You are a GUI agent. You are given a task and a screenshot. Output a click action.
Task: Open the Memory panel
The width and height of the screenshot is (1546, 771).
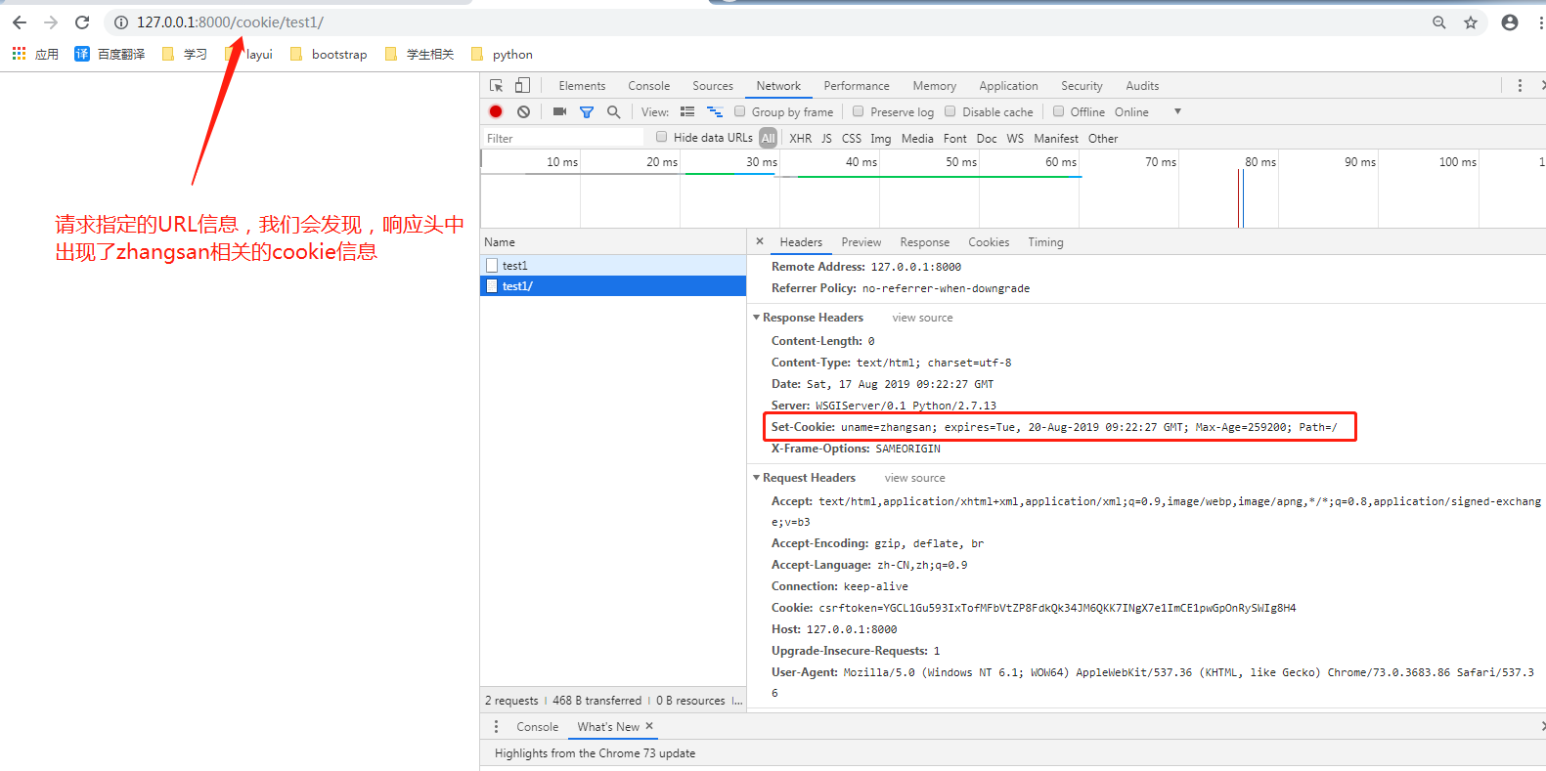(x=935, y=86)
